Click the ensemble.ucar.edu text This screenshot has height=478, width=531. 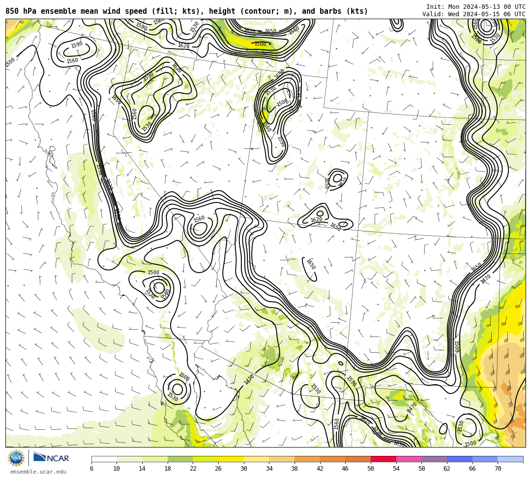pos(38,472)
